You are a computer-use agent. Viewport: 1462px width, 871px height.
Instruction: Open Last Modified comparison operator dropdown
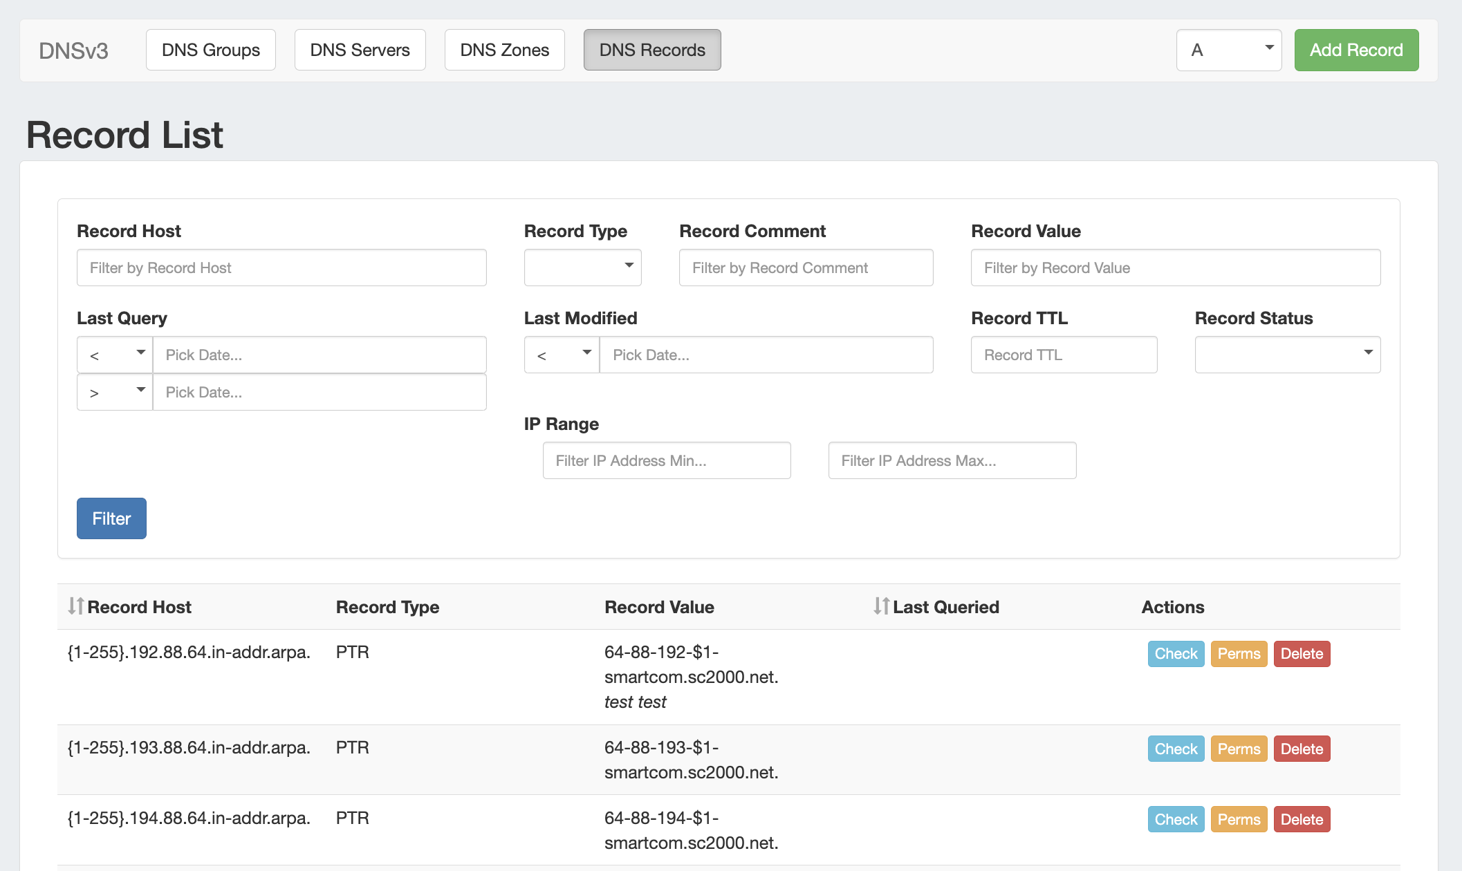pos(562,355)
